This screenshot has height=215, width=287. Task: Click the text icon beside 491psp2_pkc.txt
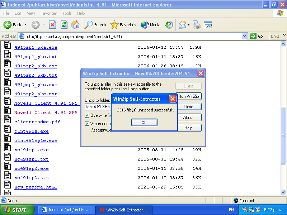tap(7, 92)
